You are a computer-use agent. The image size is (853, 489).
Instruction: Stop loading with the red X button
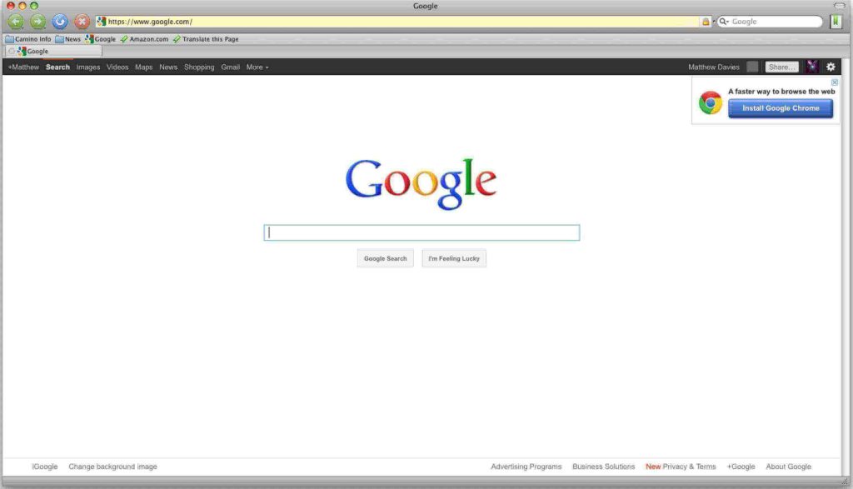click(x=82, y=22)
